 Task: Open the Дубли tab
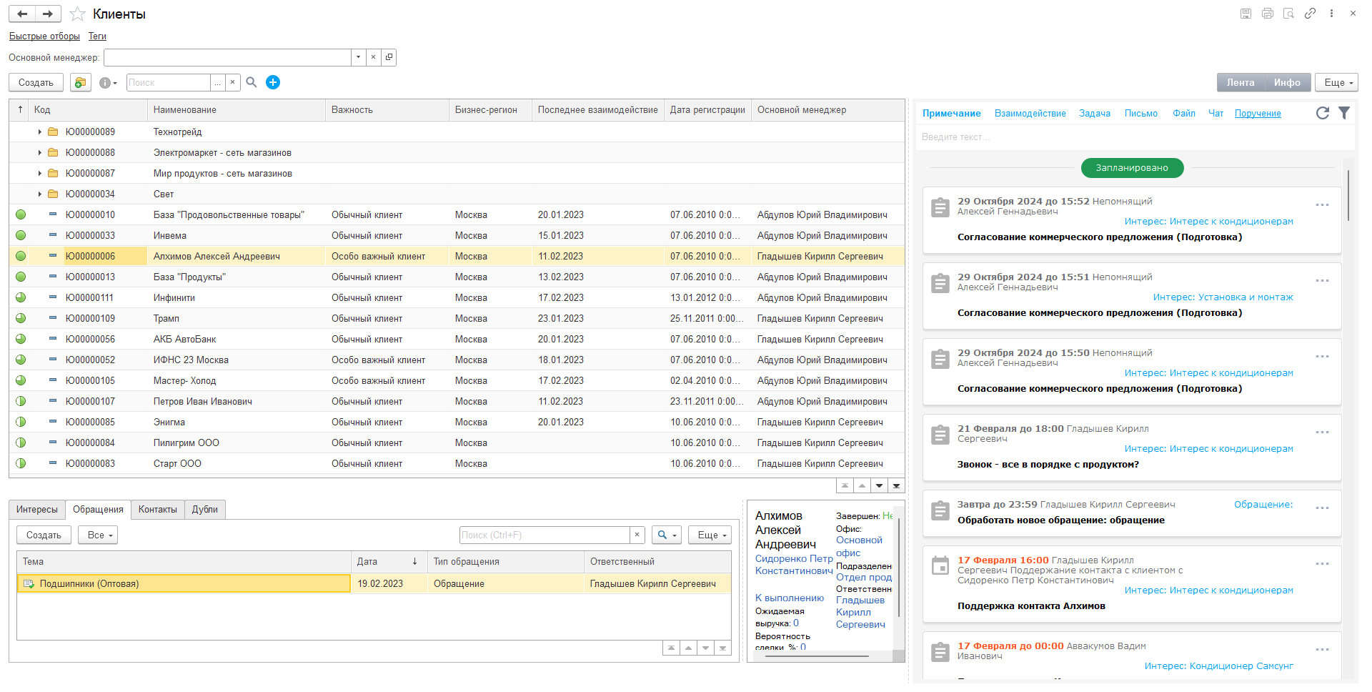click(x=205, y=509)
